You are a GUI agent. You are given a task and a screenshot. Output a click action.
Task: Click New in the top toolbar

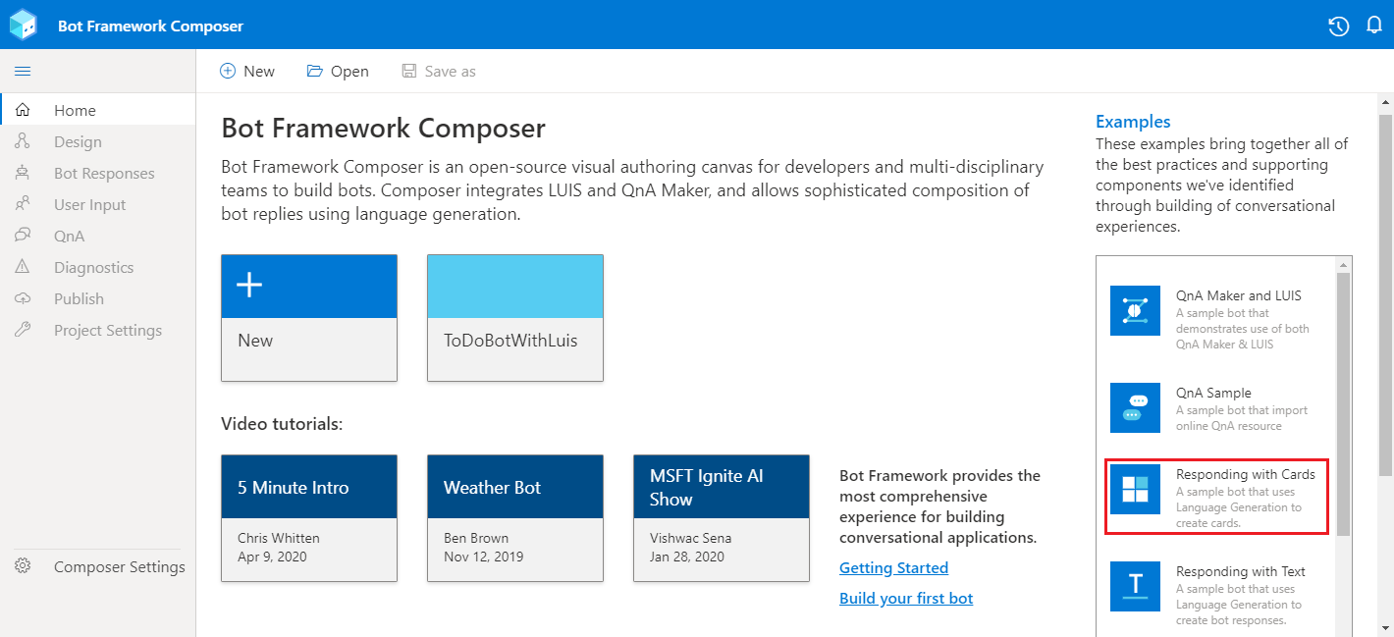(x=247, y=71)
